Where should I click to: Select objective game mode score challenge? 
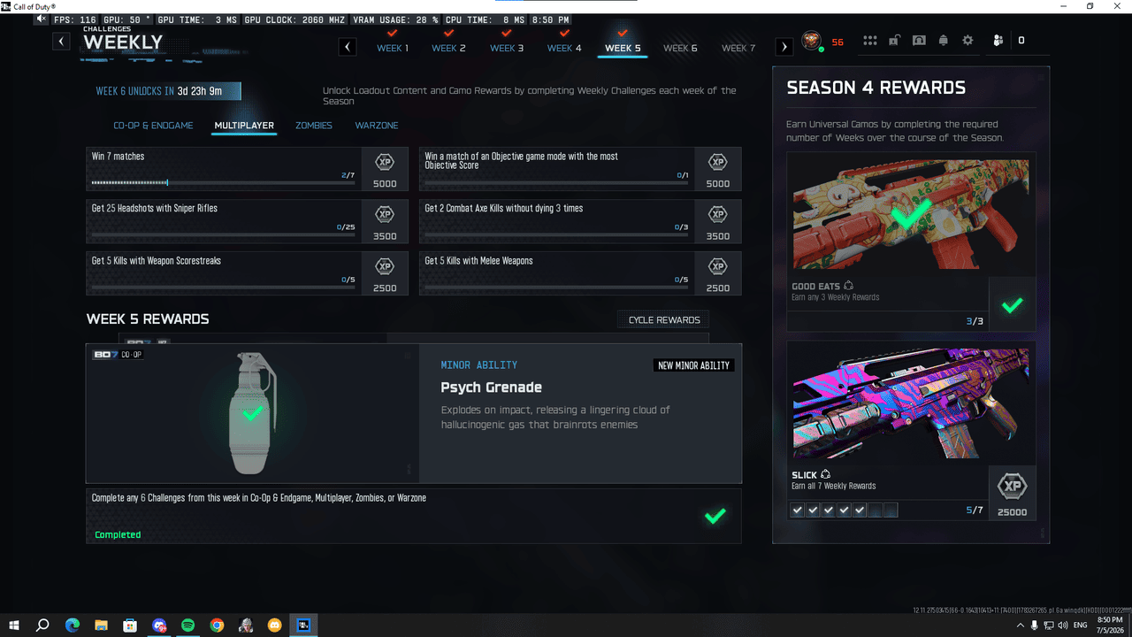point(580,169)
